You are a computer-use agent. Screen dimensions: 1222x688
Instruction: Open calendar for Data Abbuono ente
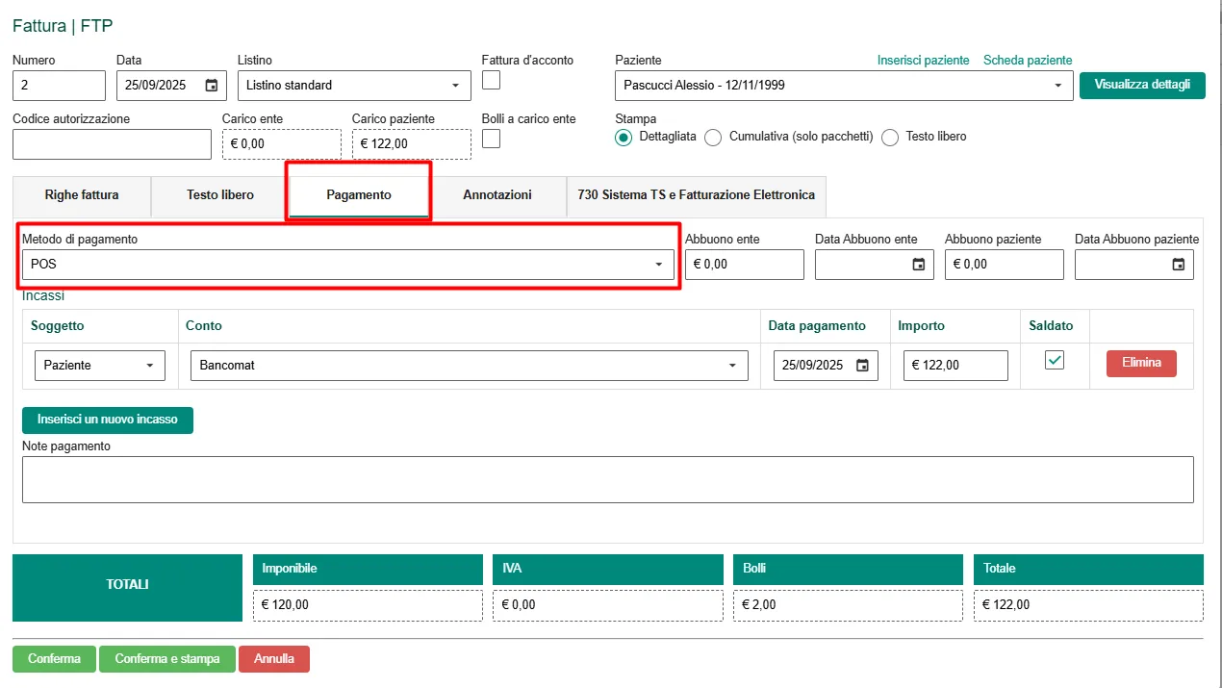(918, 265)
